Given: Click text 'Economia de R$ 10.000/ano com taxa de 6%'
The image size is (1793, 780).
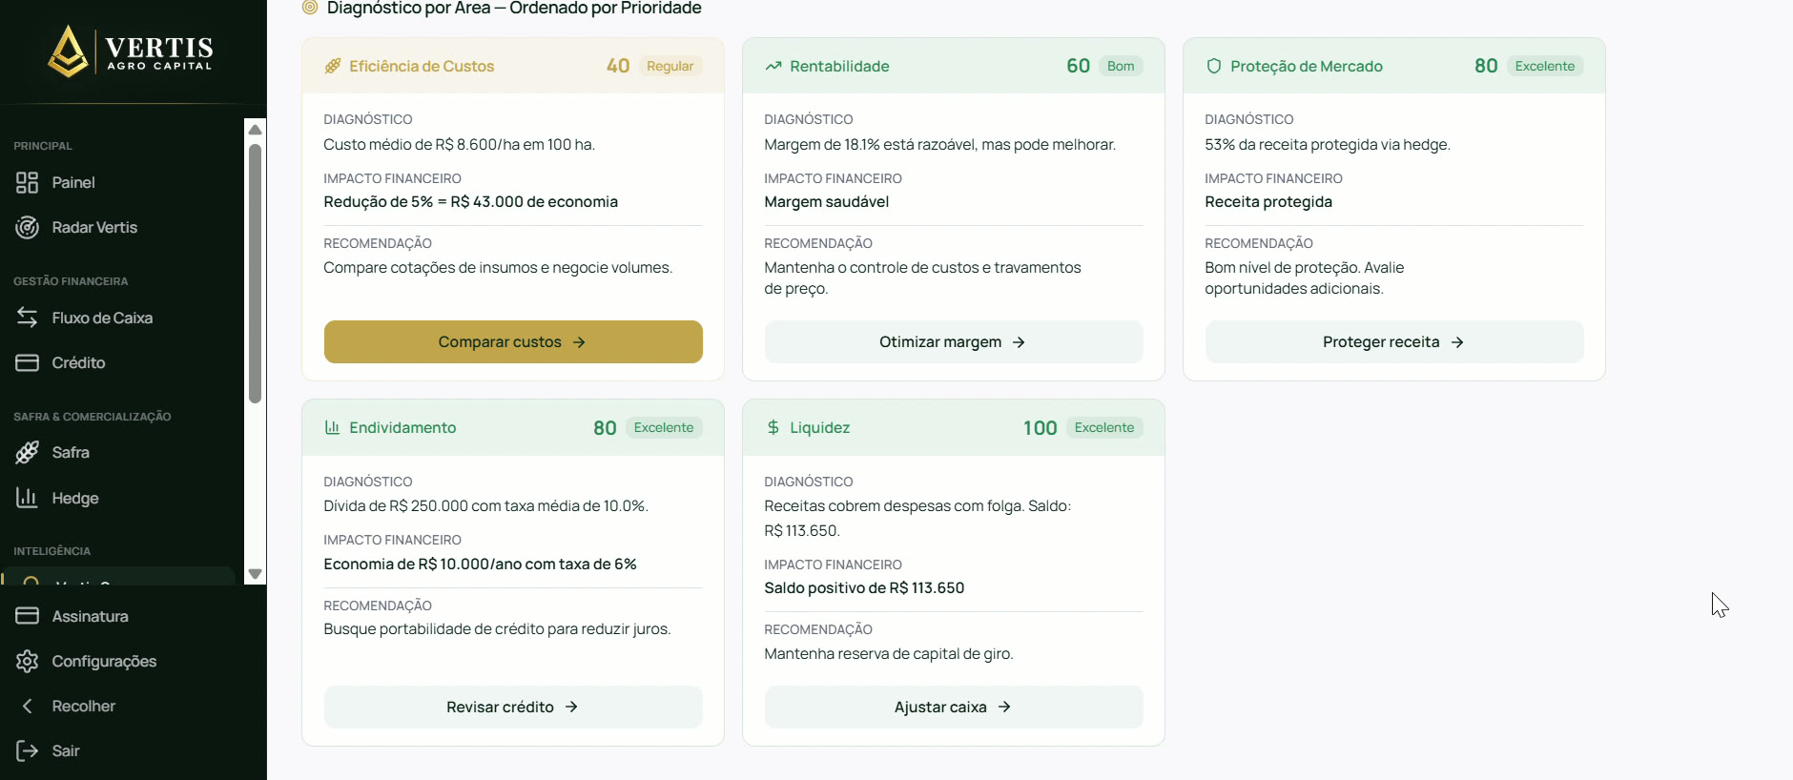Looking at the screenshot, I should pyautogui.click(x=480, y=564).
